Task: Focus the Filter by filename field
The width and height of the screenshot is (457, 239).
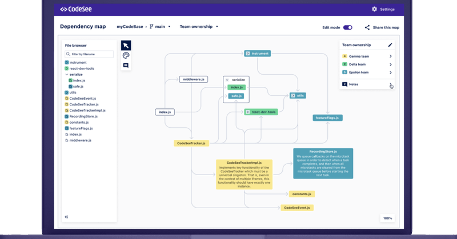Action: (x=89, y=54)
